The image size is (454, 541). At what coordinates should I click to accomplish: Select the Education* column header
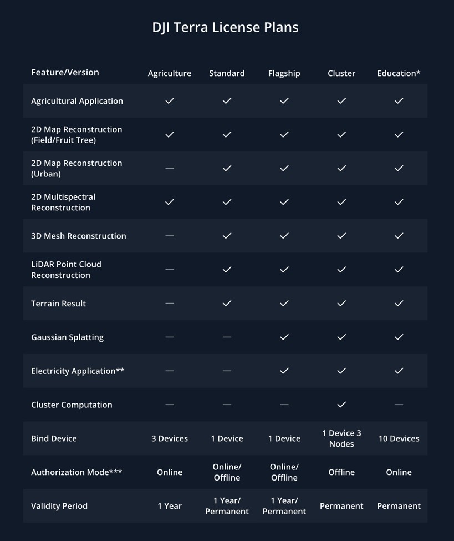coord(399,73)
